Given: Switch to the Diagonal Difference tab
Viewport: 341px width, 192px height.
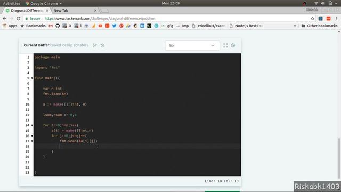Looking at the screenshot, I should pyautogui.click(x=26, y=11).
